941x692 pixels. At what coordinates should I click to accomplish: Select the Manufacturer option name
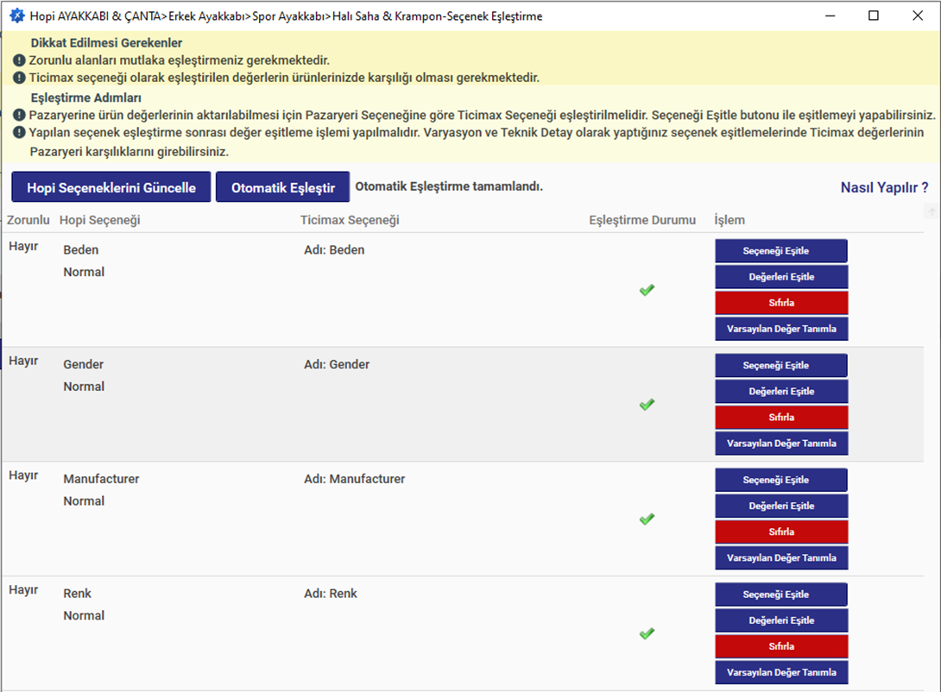tap(101, 479)
